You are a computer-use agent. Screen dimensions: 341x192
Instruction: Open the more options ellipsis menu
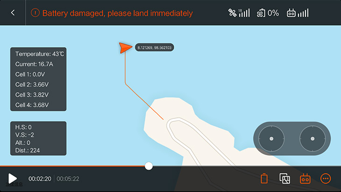point(326,178)
